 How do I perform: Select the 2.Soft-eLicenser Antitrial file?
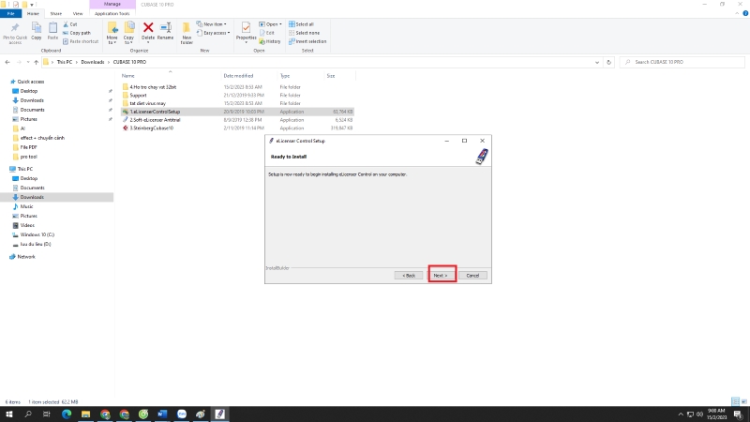tap(155, 120)
